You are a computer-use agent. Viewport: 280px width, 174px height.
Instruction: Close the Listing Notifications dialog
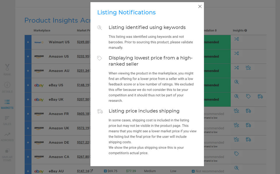point(200,6)
